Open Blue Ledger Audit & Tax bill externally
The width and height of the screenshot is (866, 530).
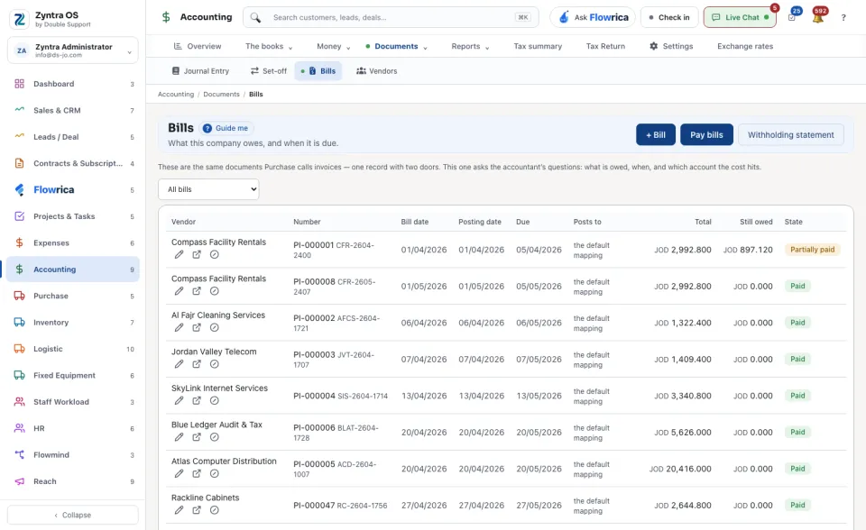[197, 436]
